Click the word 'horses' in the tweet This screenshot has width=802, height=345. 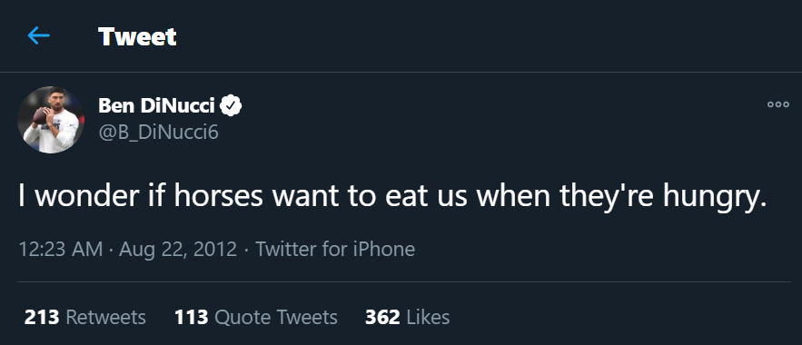218,196
